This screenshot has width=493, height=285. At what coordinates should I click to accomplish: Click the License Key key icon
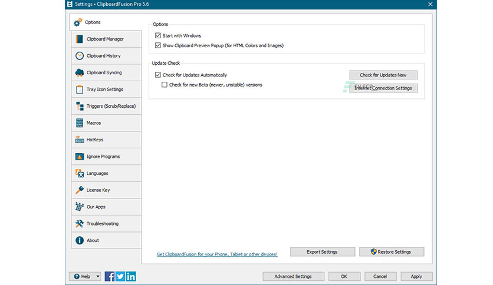tap(80, 190)
